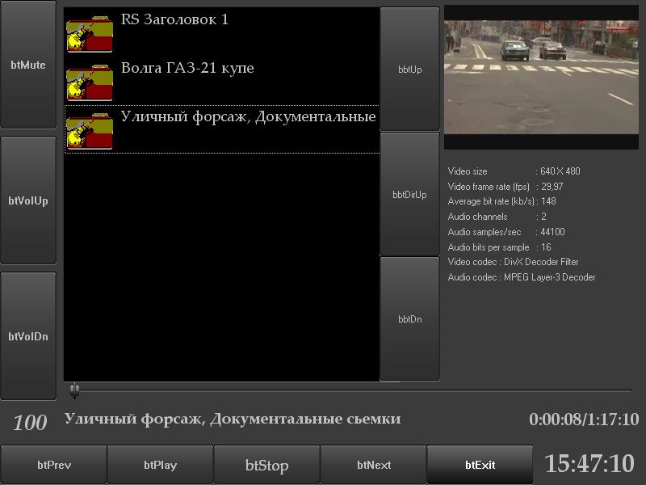Stop playback with btStop
Viewport: 646px width, 485px height.
(266, 465)
